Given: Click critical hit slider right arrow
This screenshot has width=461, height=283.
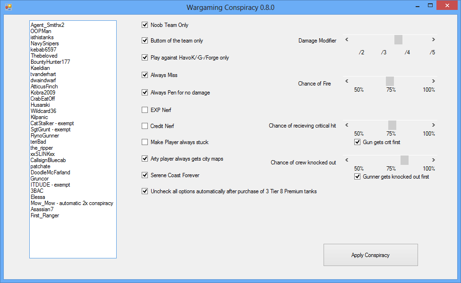Looking at the screenshot, I should (x=433, y=125).
